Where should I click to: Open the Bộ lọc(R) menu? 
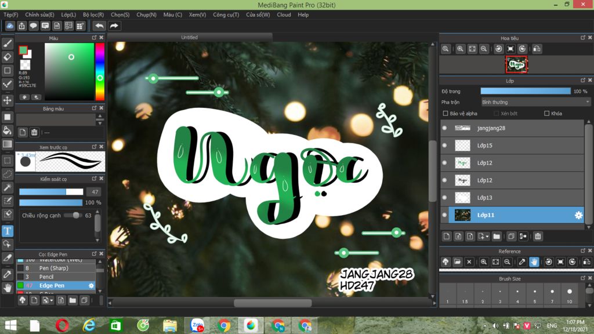[x=93, y=14]
